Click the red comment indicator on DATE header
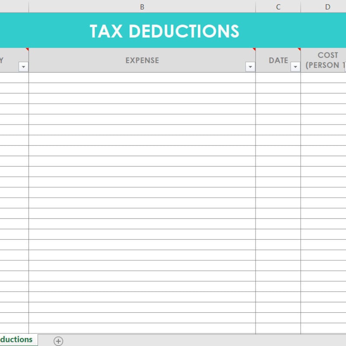This screenshot has height=346, width=346. [299, 50]
